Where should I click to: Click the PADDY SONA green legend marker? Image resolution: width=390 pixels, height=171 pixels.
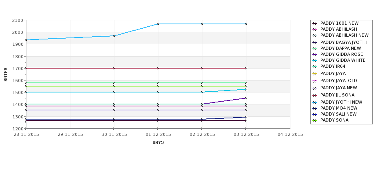coord(314,121)
